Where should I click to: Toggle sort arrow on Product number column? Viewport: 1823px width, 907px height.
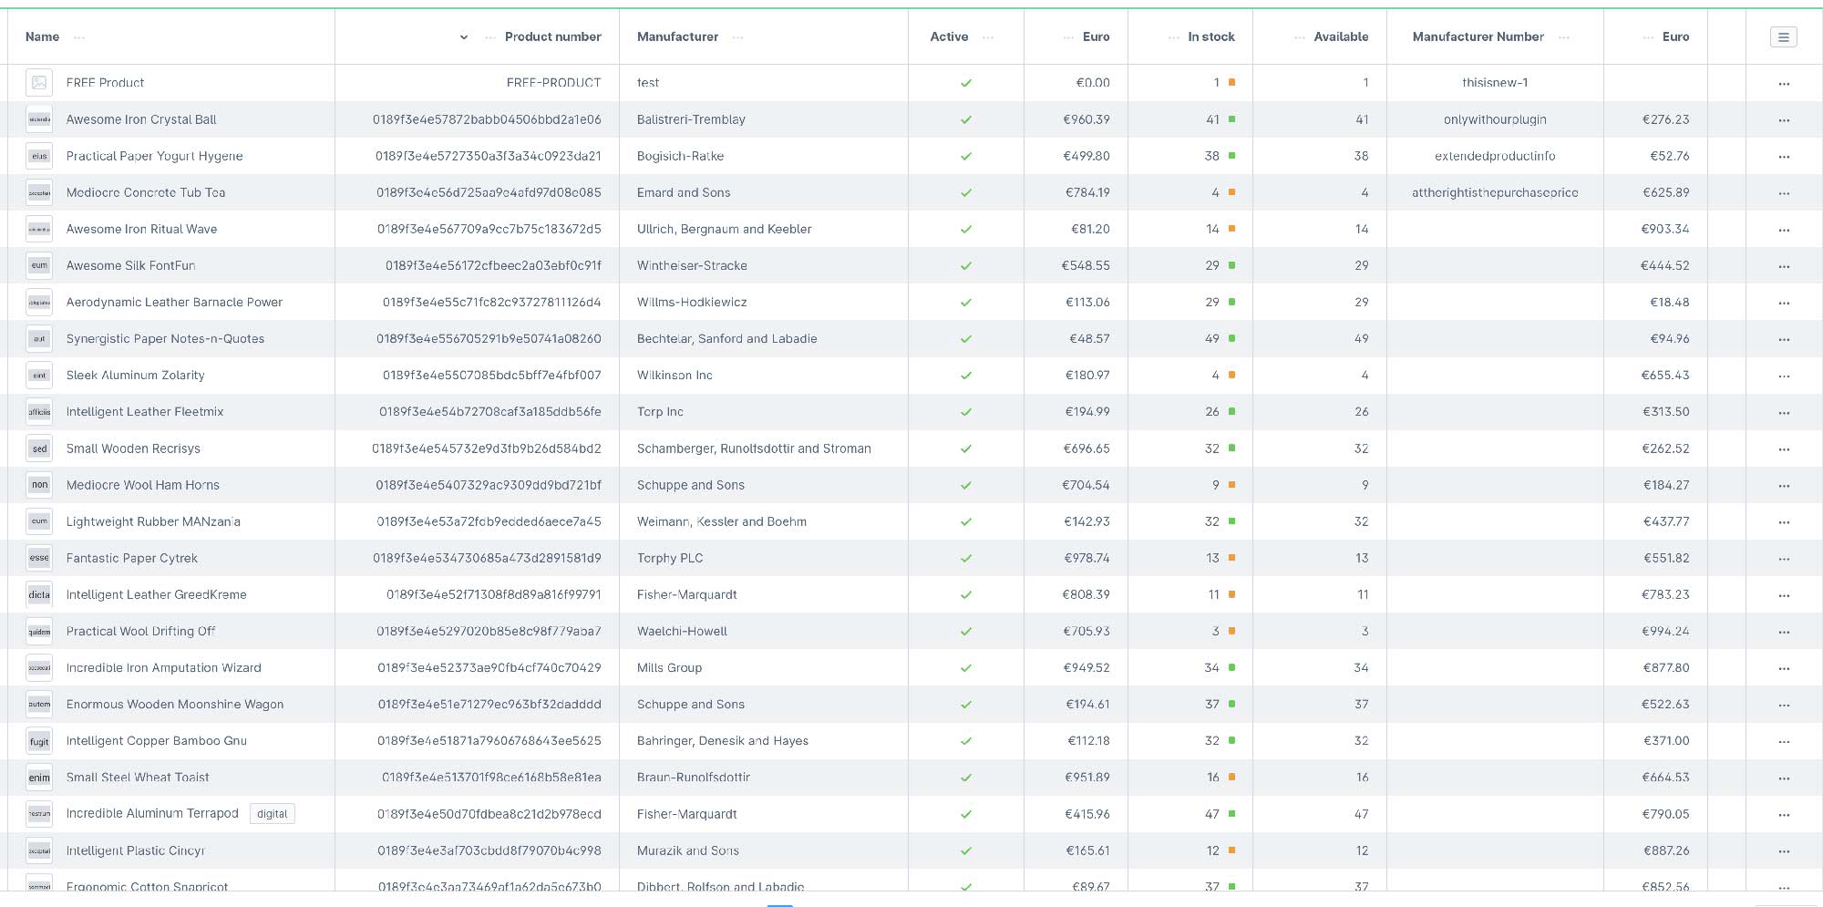click(x=464, y=37)
